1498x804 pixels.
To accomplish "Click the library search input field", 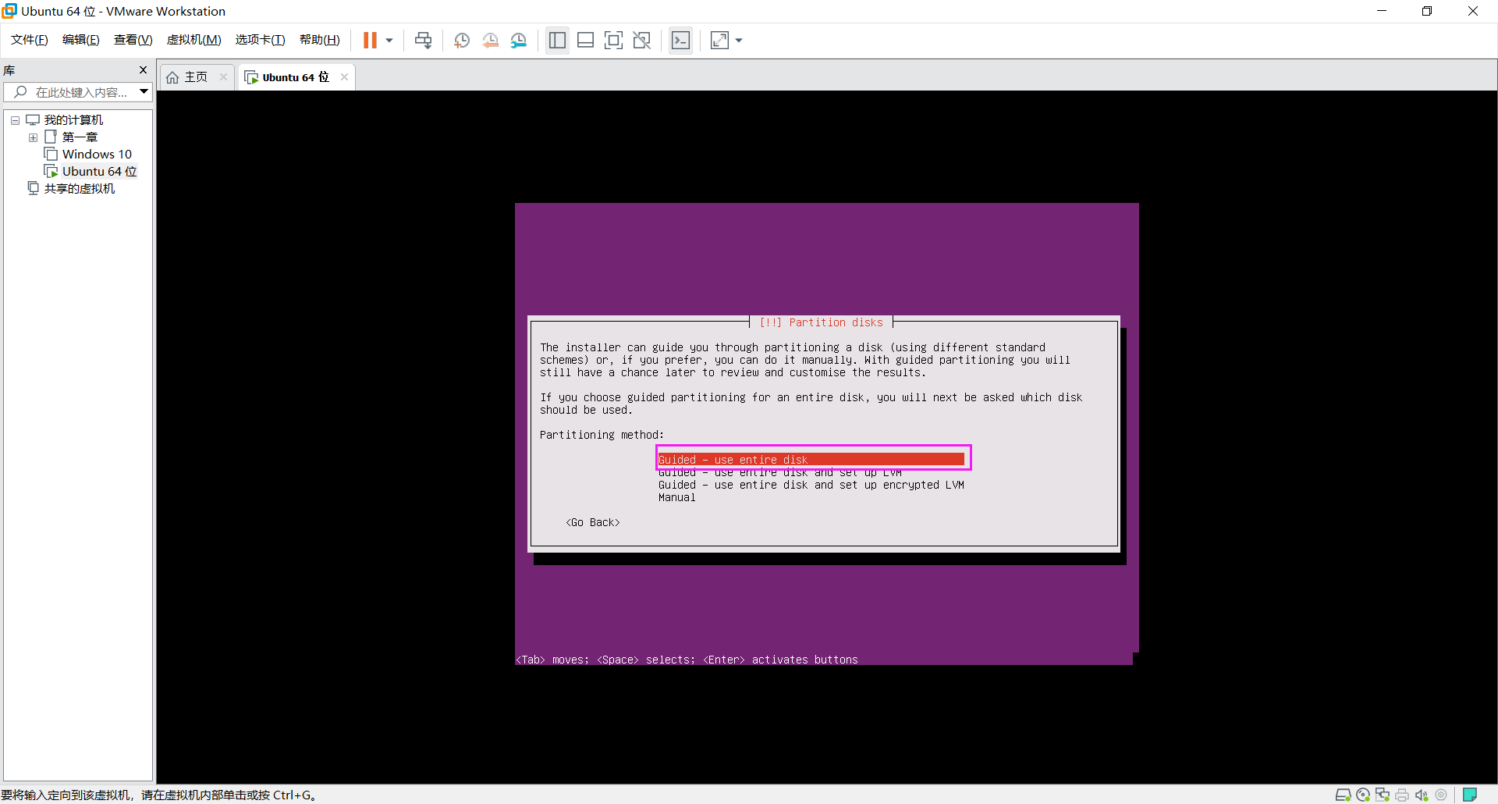I will click(x=80, y=92).
